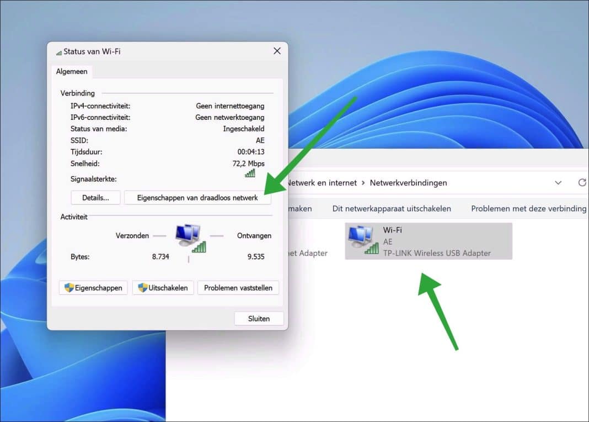
Task: Start Problemen vaststellen troubleshooting
Action: [238, 288]
